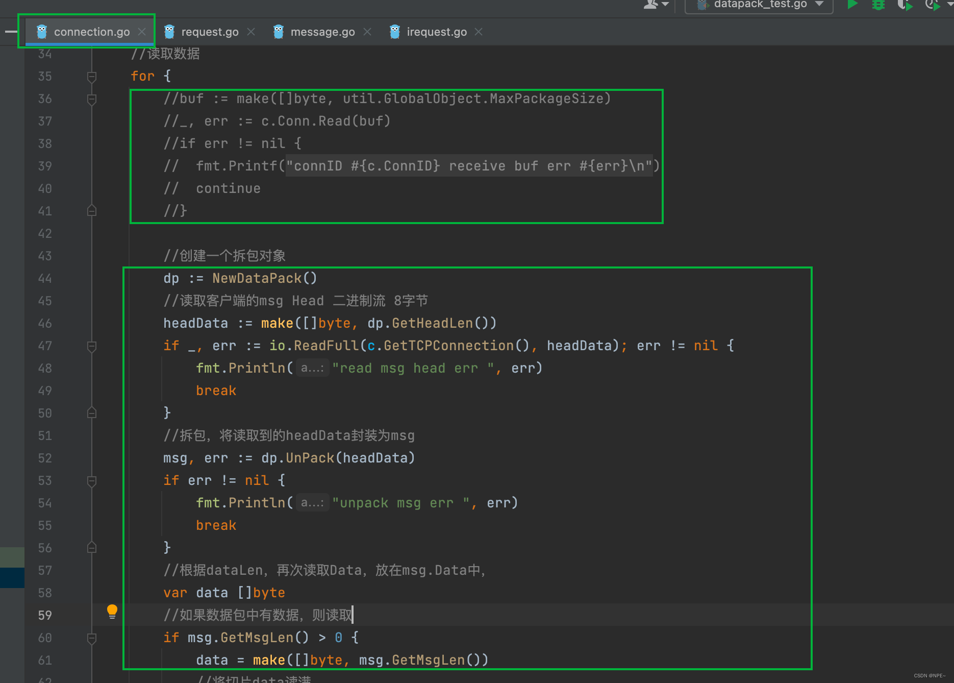Image resolution: width=954 pixels, height=683 pixels.
Task: Click NewDataPack() call on line 44
Action: tap(265, 278)
